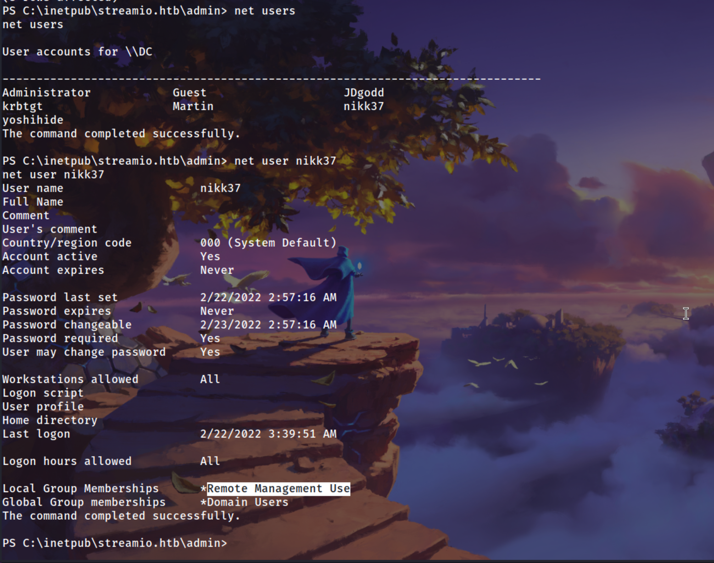Click the 'Yes' value of Password required
714x563 pixels.
point(210,338)
